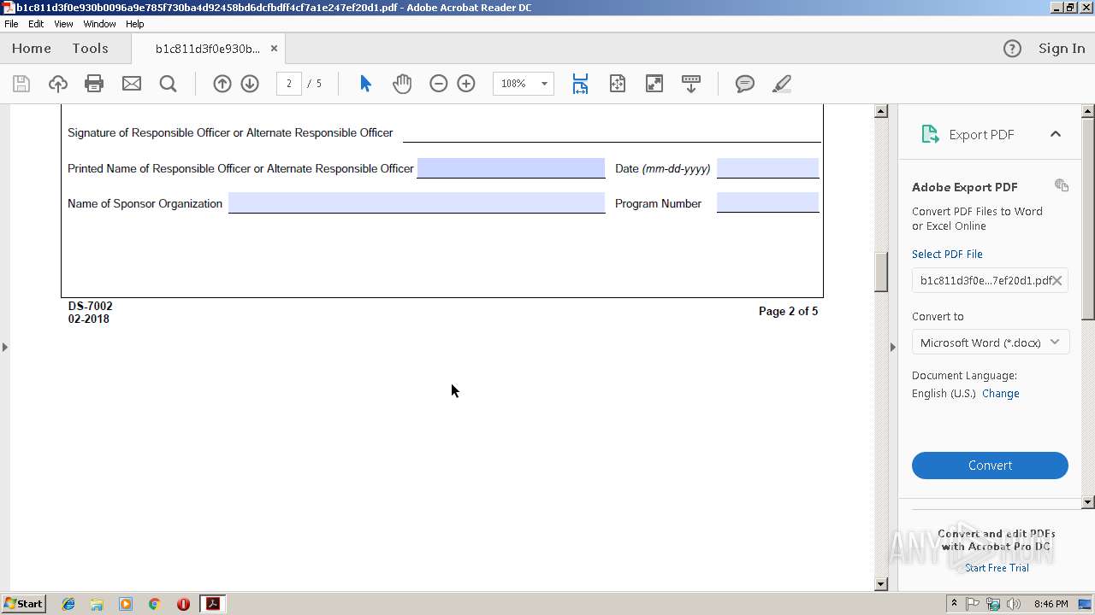Print the document with printer icon
This screenshot has width=1095, height=615.
pyautogui.click(x=94, y=84)
